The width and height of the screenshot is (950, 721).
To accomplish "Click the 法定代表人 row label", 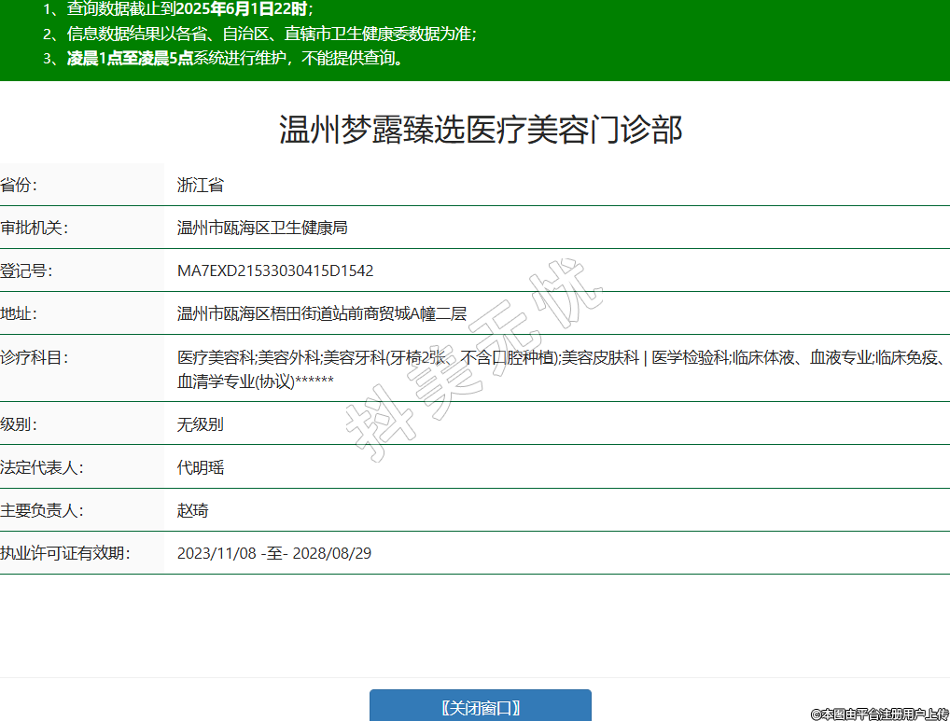I will pos(42,467).
